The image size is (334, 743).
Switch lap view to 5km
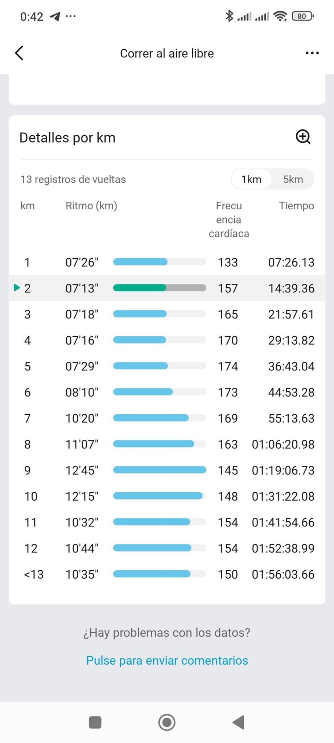coord(293,179)
